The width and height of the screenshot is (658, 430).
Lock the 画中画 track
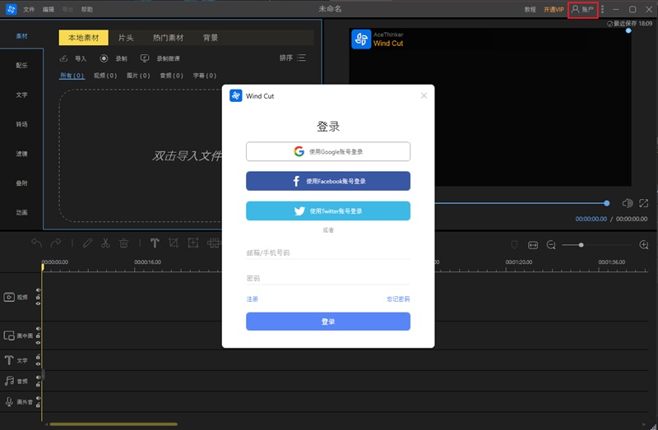pyautogui.click(x=38, y=335)
